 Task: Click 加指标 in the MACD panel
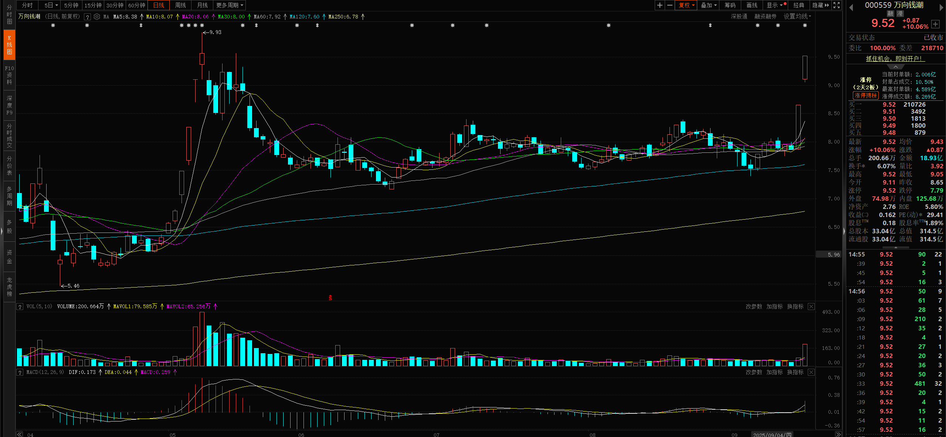[x=774, y=372]
